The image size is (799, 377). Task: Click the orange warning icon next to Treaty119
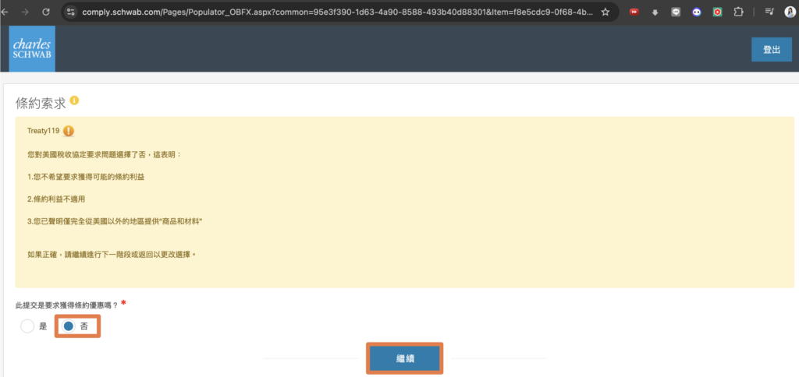69,131
